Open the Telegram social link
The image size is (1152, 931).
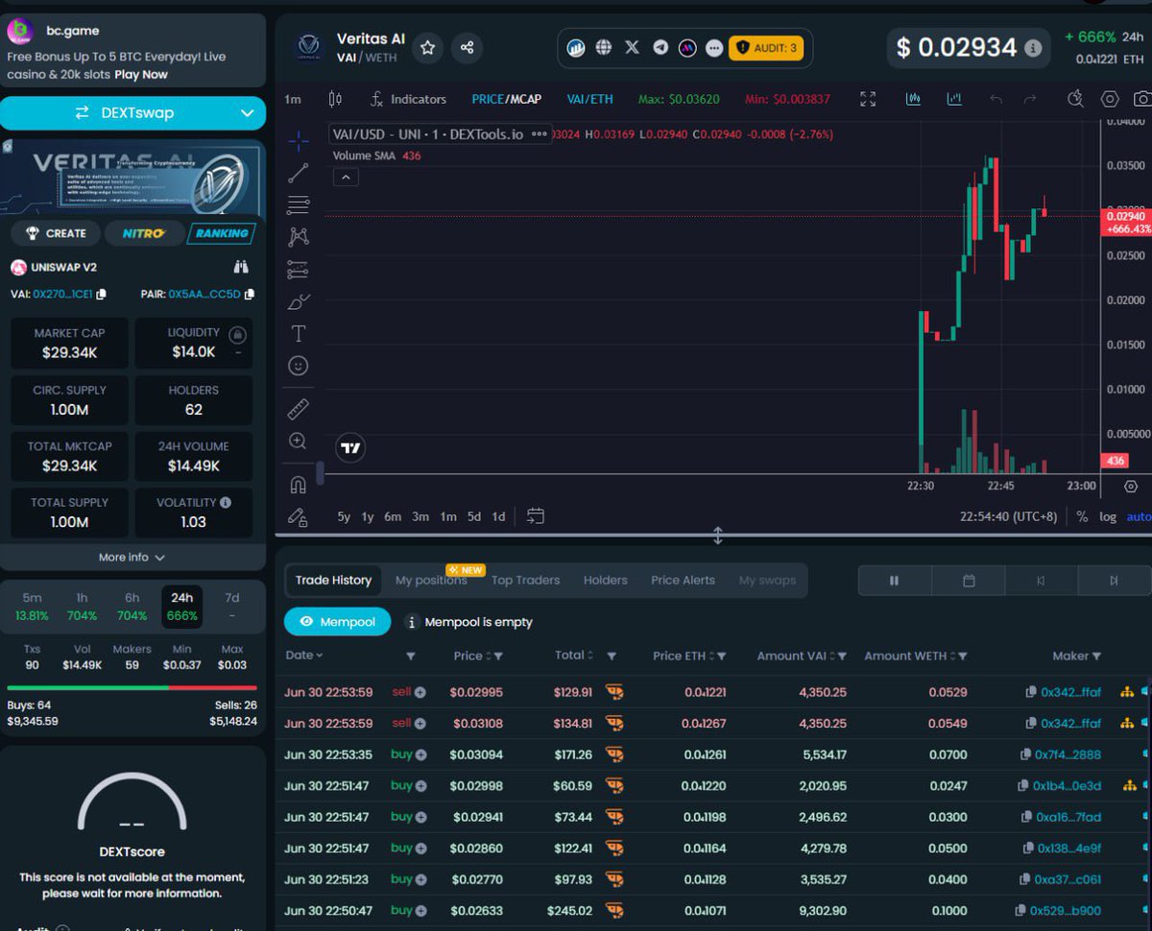[x=660, y=47]
